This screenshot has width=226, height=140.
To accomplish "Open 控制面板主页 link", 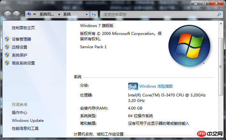I will pyautogui.click(x=23, y=28).
